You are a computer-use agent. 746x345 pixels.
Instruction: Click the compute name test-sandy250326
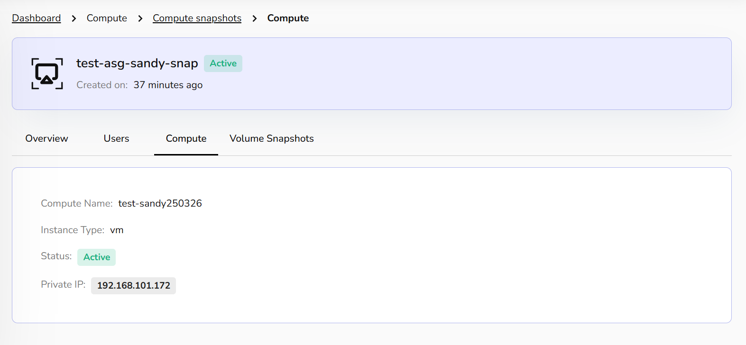(160, 203)
